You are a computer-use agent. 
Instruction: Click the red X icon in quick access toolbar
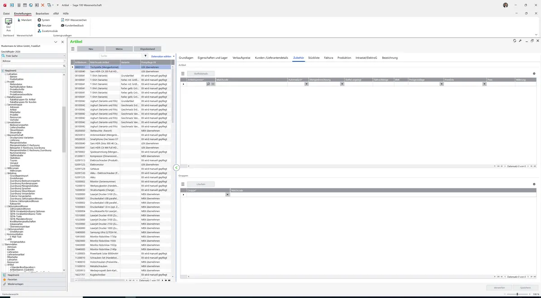pyautogui.click(x=42, y=5)
